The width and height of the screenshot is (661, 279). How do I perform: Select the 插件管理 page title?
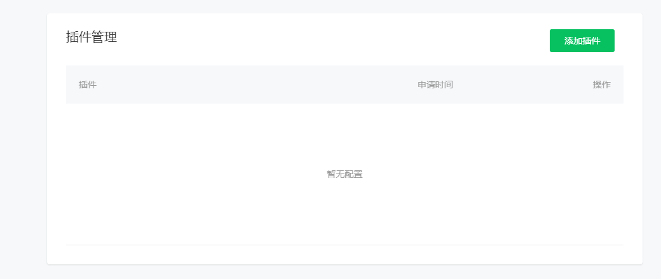(x=92, y=37)
